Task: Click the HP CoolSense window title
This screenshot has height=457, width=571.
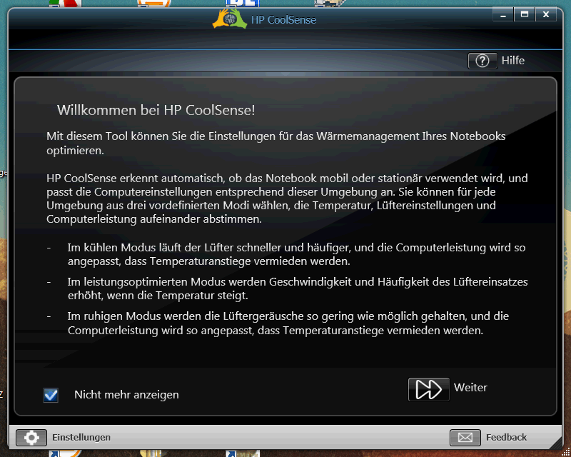Action: [x=283, y=20]
